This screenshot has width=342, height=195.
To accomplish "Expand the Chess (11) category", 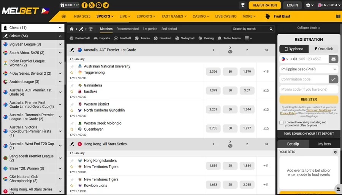I will 60,28.
